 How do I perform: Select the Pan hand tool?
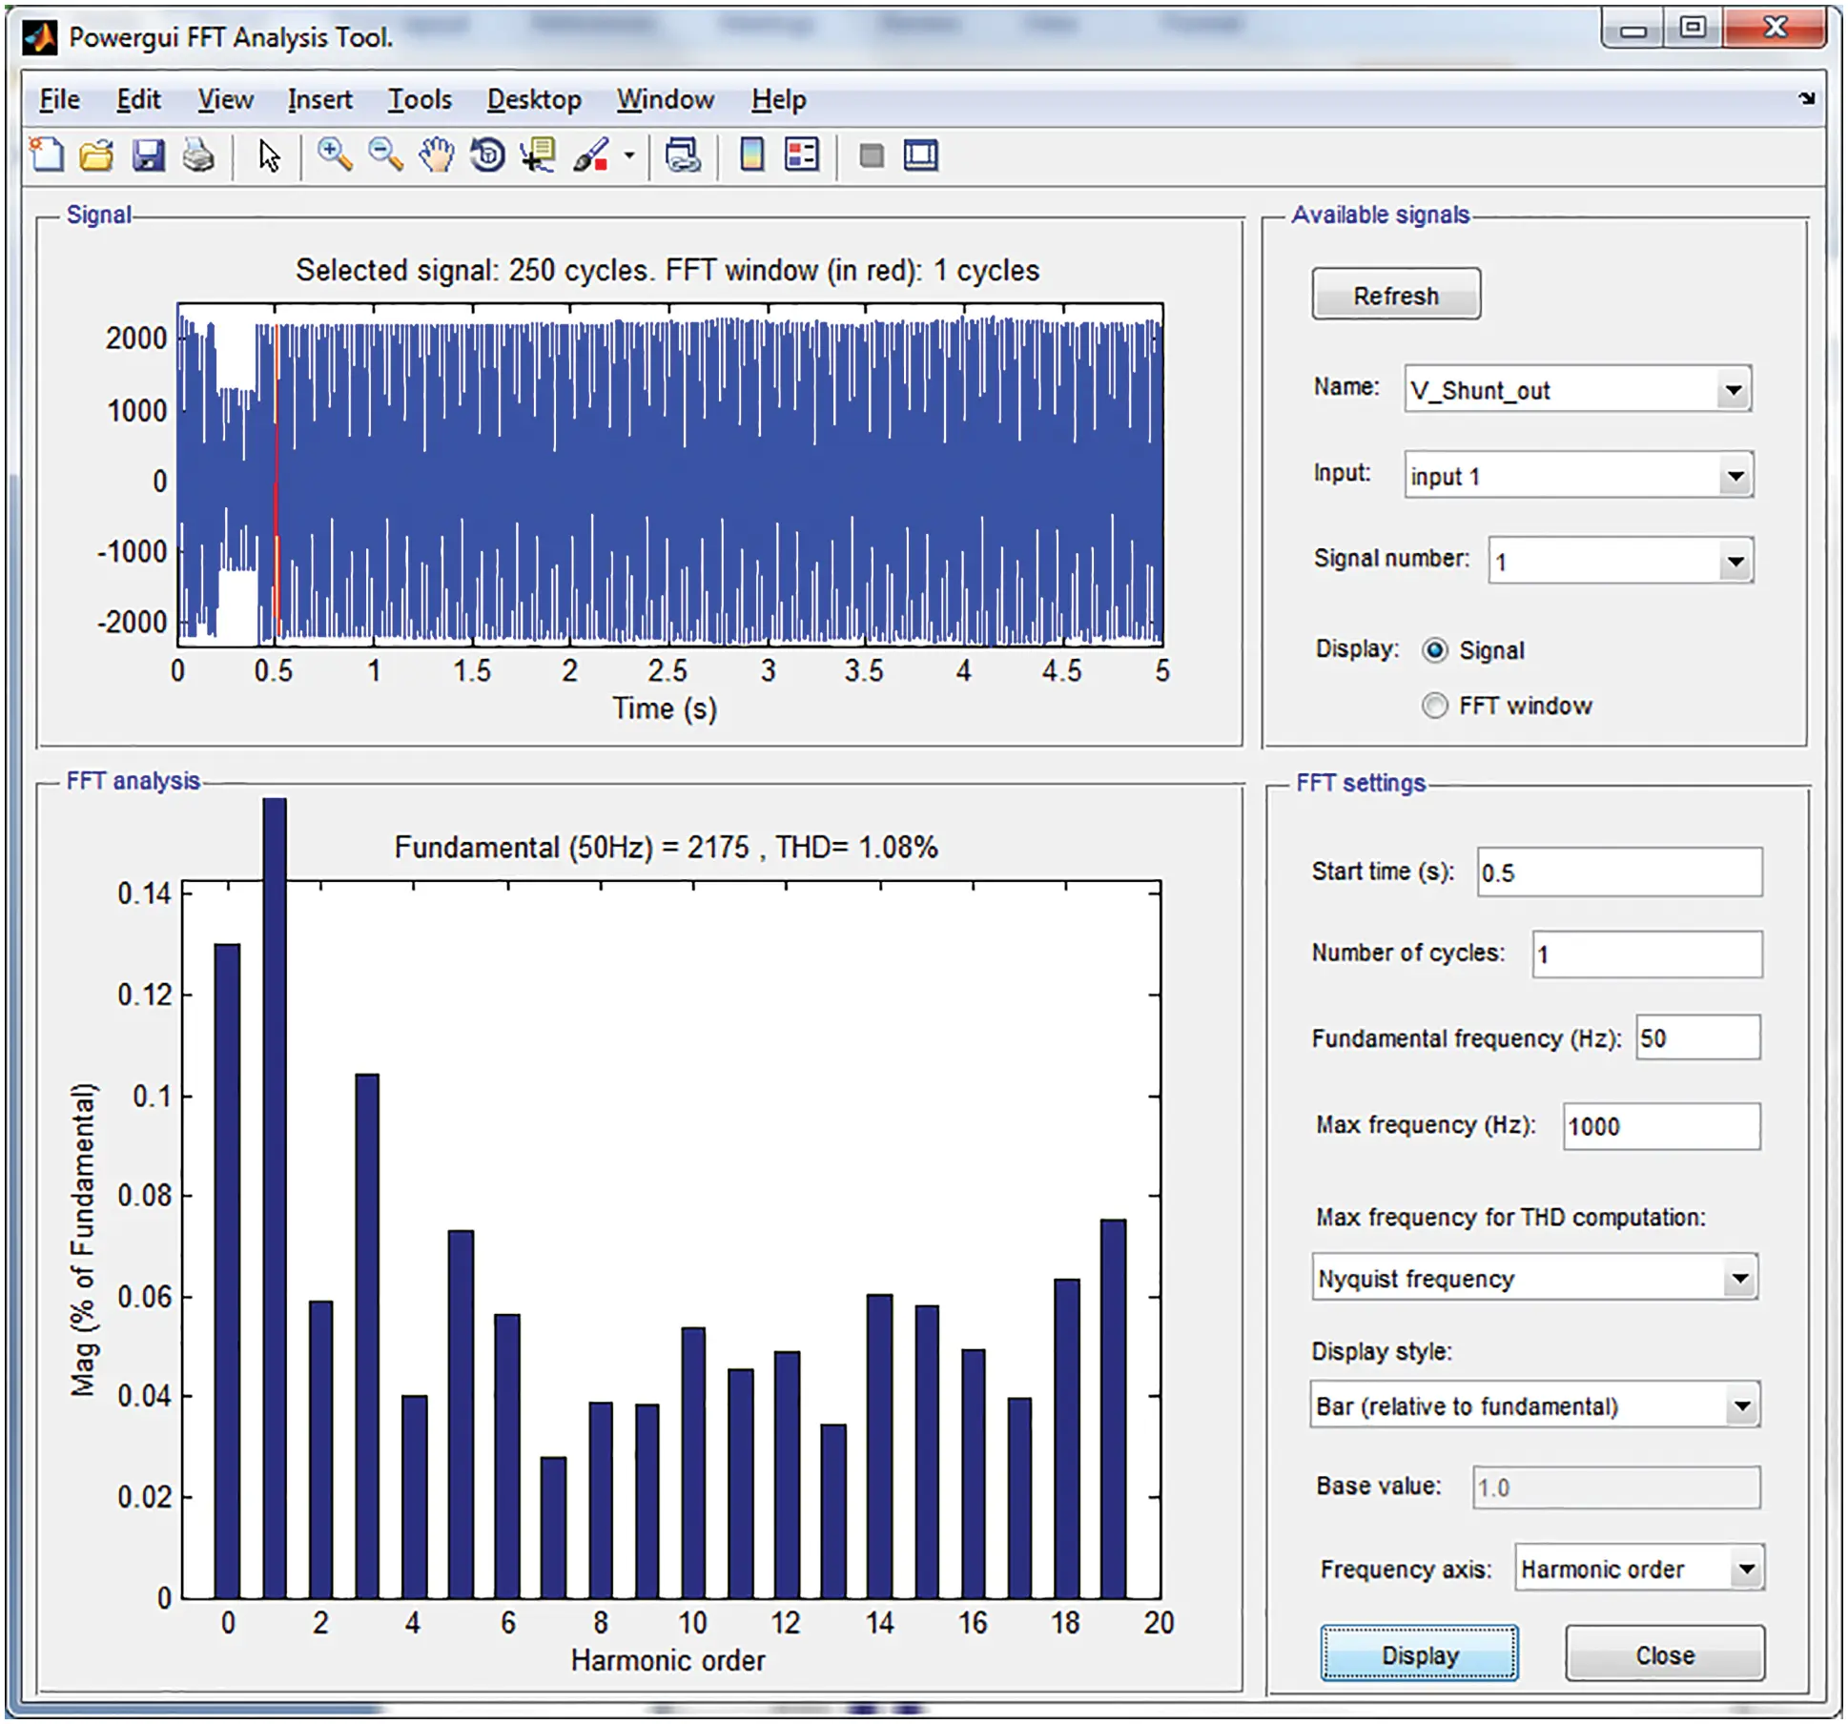click(437, 154)
